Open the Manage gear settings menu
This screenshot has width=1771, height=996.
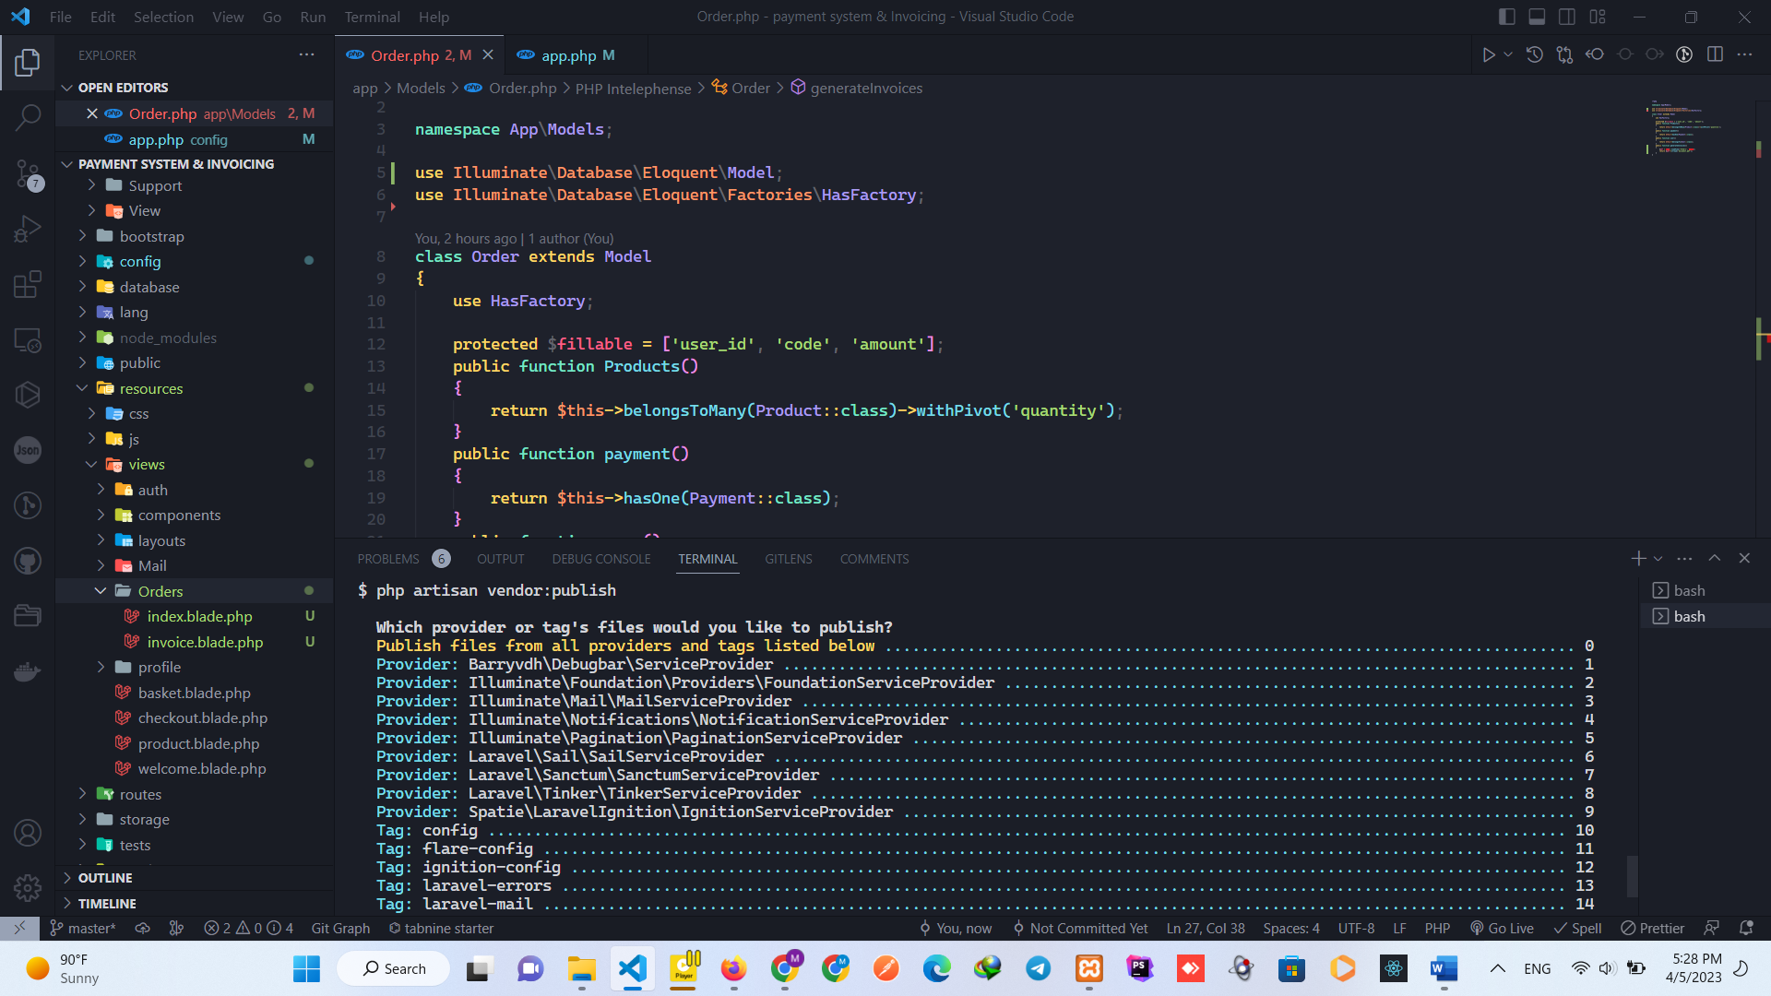(x=28, y=888)
